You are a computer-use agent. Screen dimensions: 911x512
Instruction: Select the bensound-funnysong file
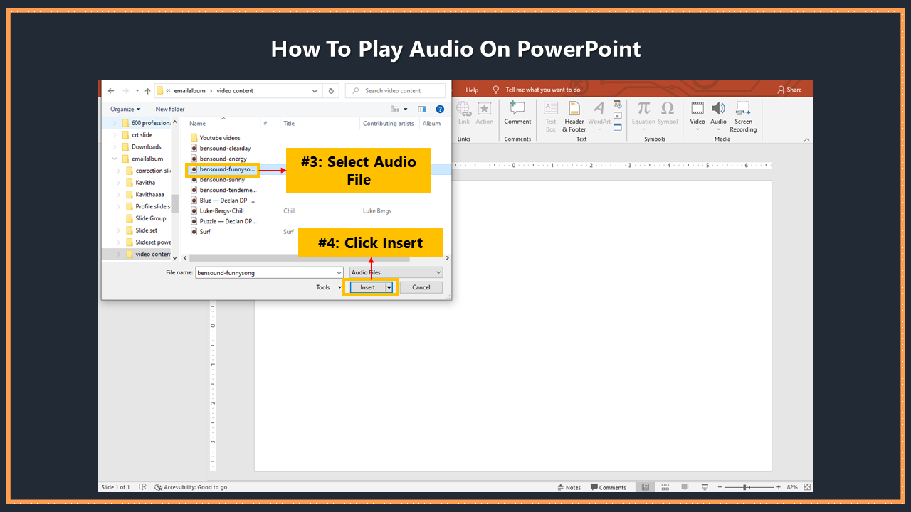(x=222, y=169)
